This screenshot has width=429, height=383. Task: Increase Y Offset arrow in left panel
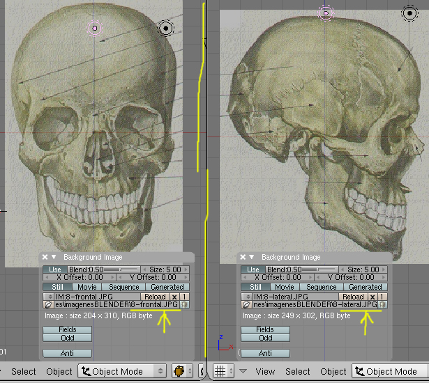pos(186,278)
